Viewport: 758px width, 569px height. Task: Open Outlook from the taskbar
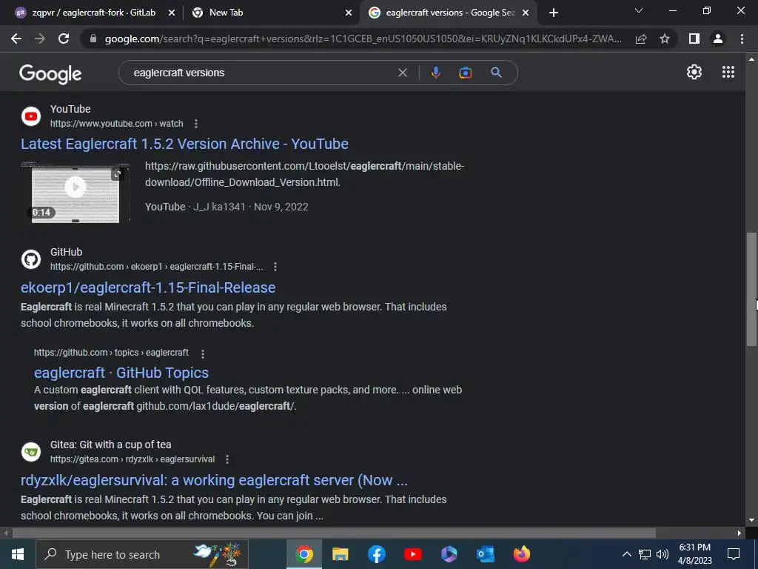[486, 554]
